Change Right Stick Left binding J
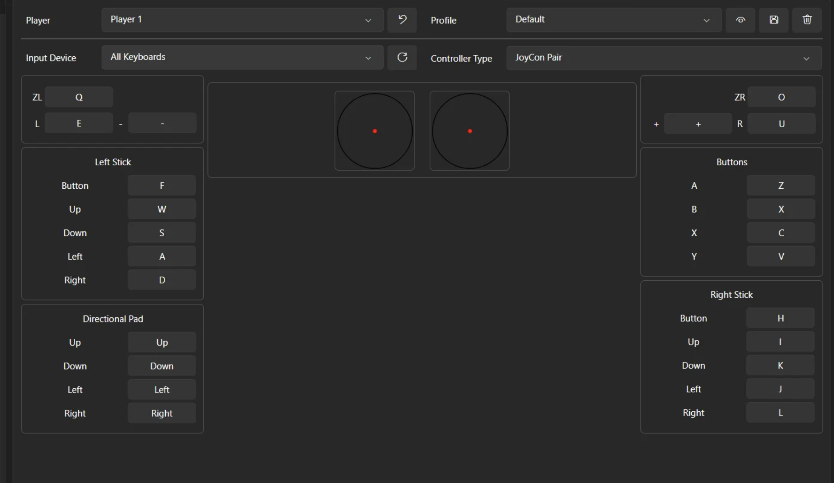834x483 pixels. pos(780,389)
